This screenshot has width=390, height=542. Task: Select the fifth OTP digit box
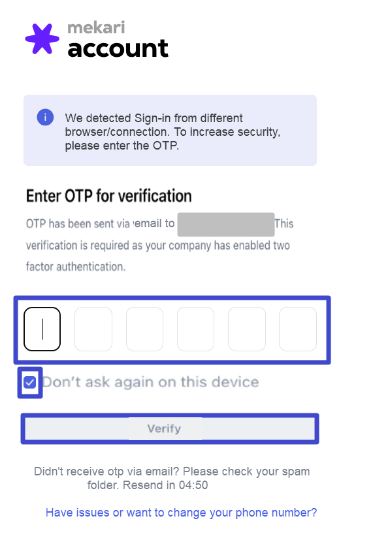point(247,329)
